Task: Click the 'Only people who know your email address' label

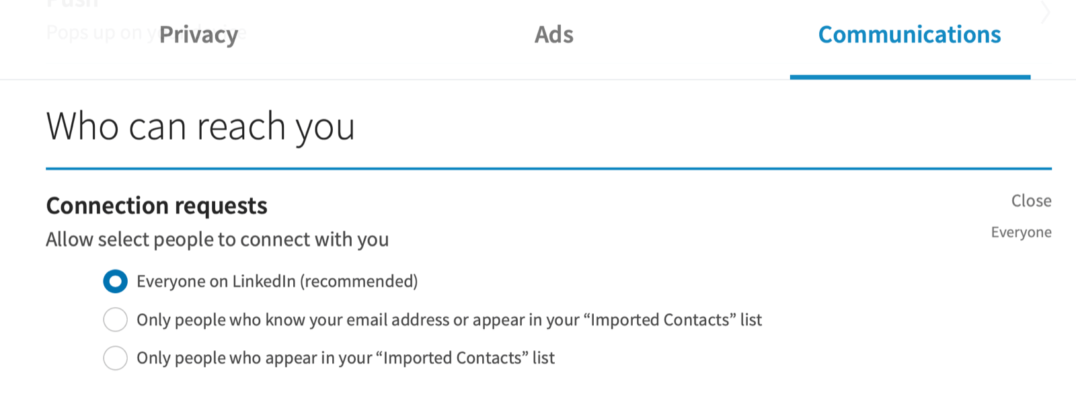Action: click(x=449, y=319)
